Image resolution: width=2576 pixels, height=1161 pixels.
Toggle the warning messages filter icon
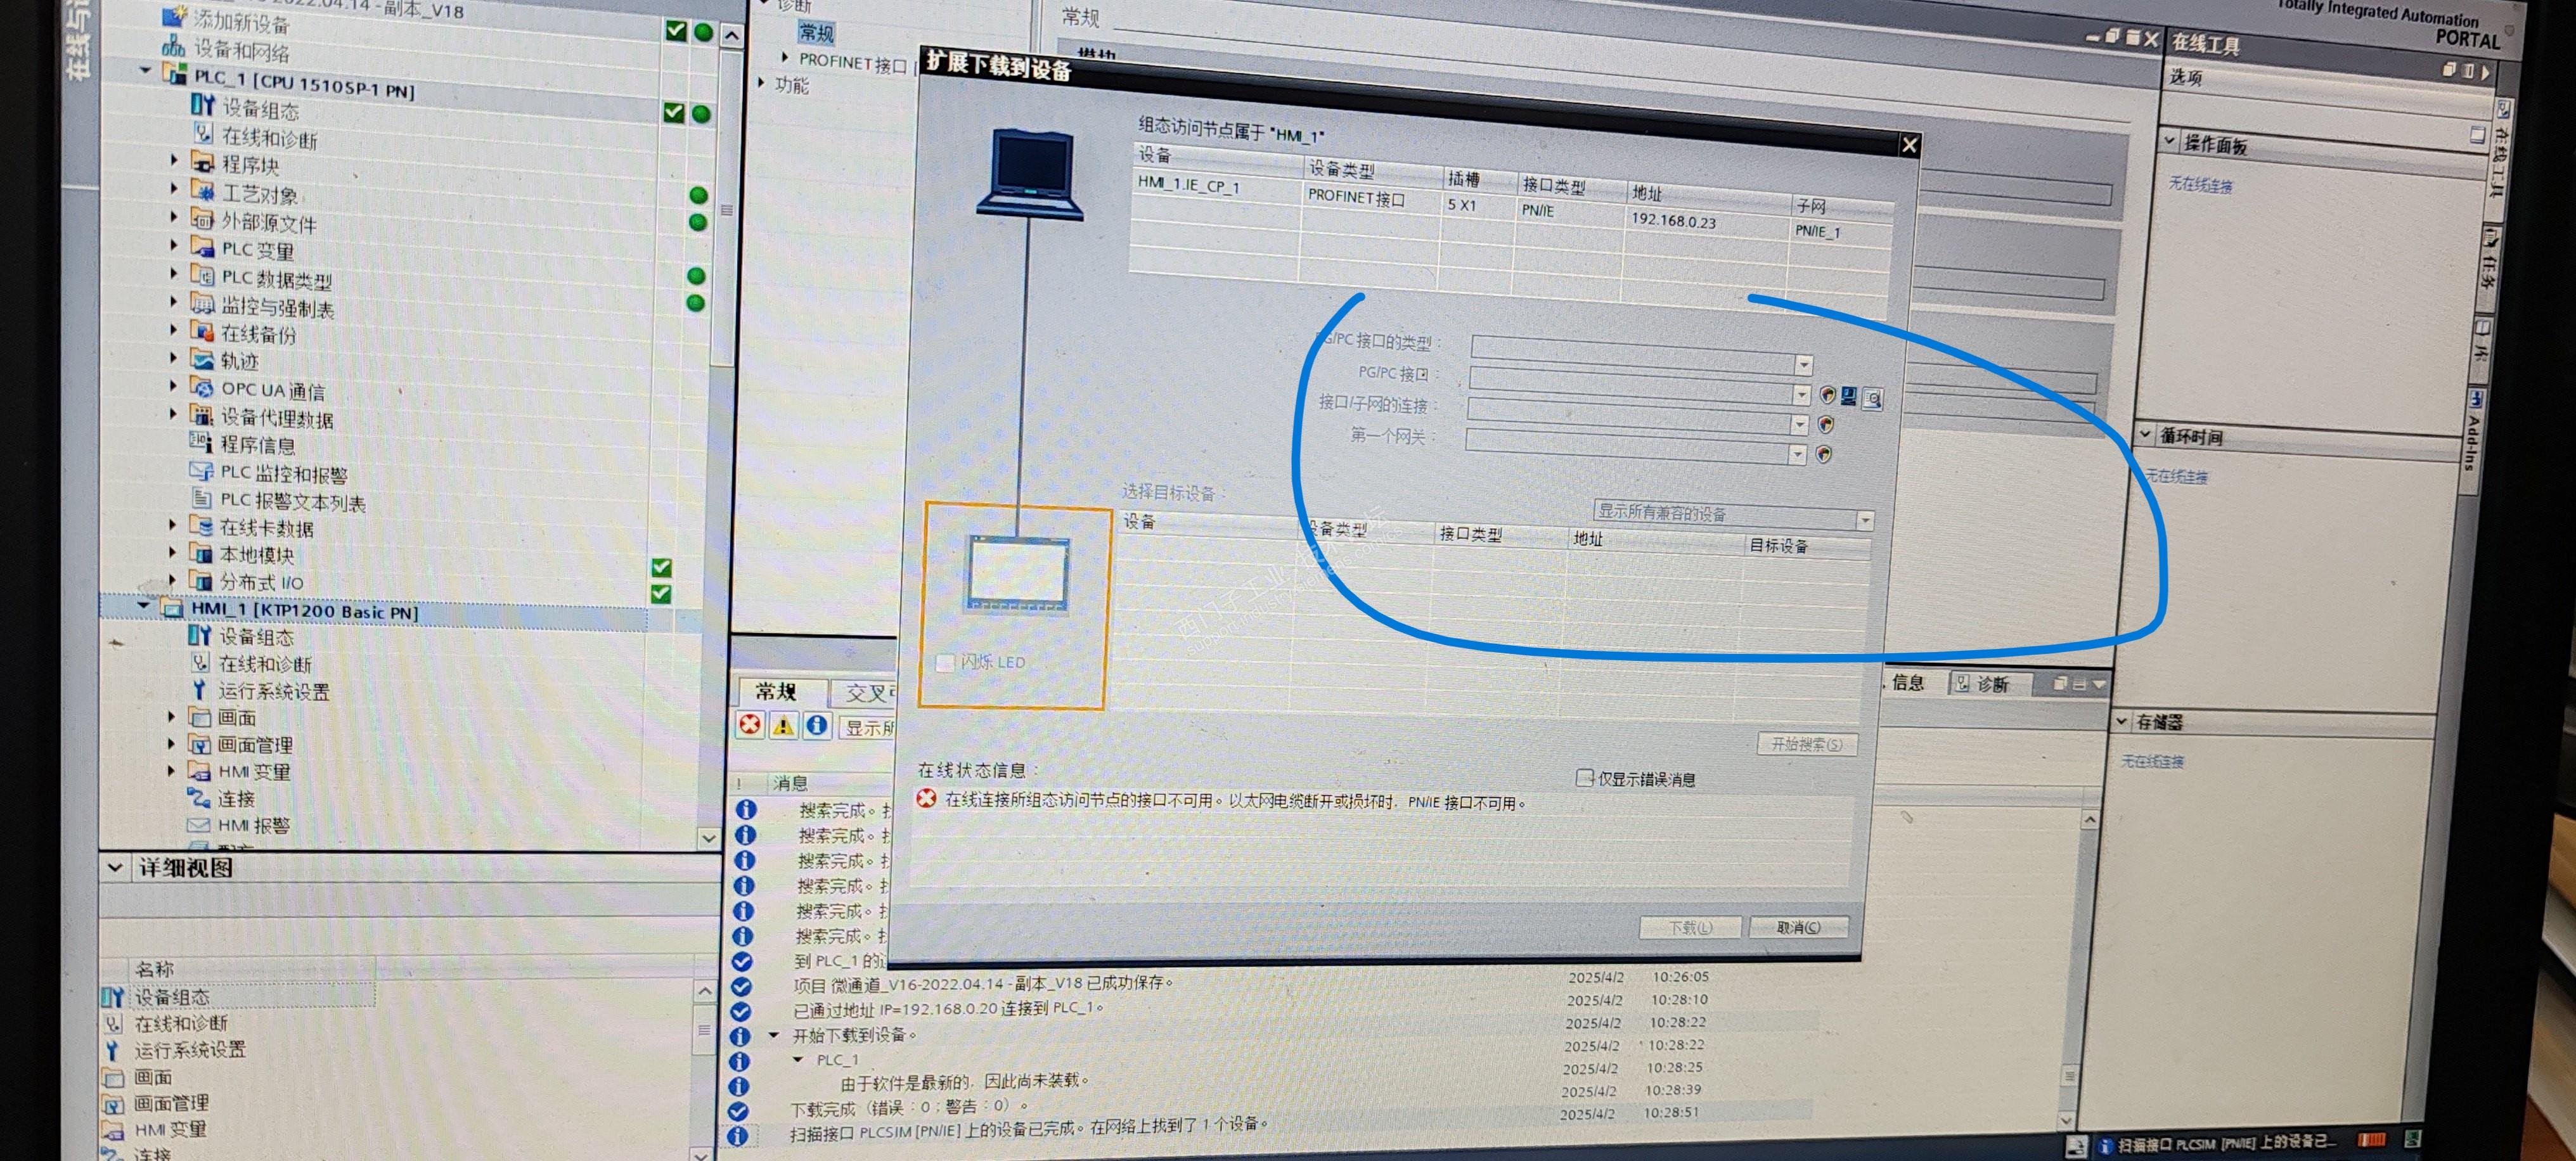point(783,726)
